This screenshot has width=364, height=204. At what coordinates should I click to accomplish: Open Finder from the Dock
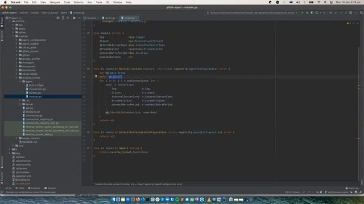113,199
